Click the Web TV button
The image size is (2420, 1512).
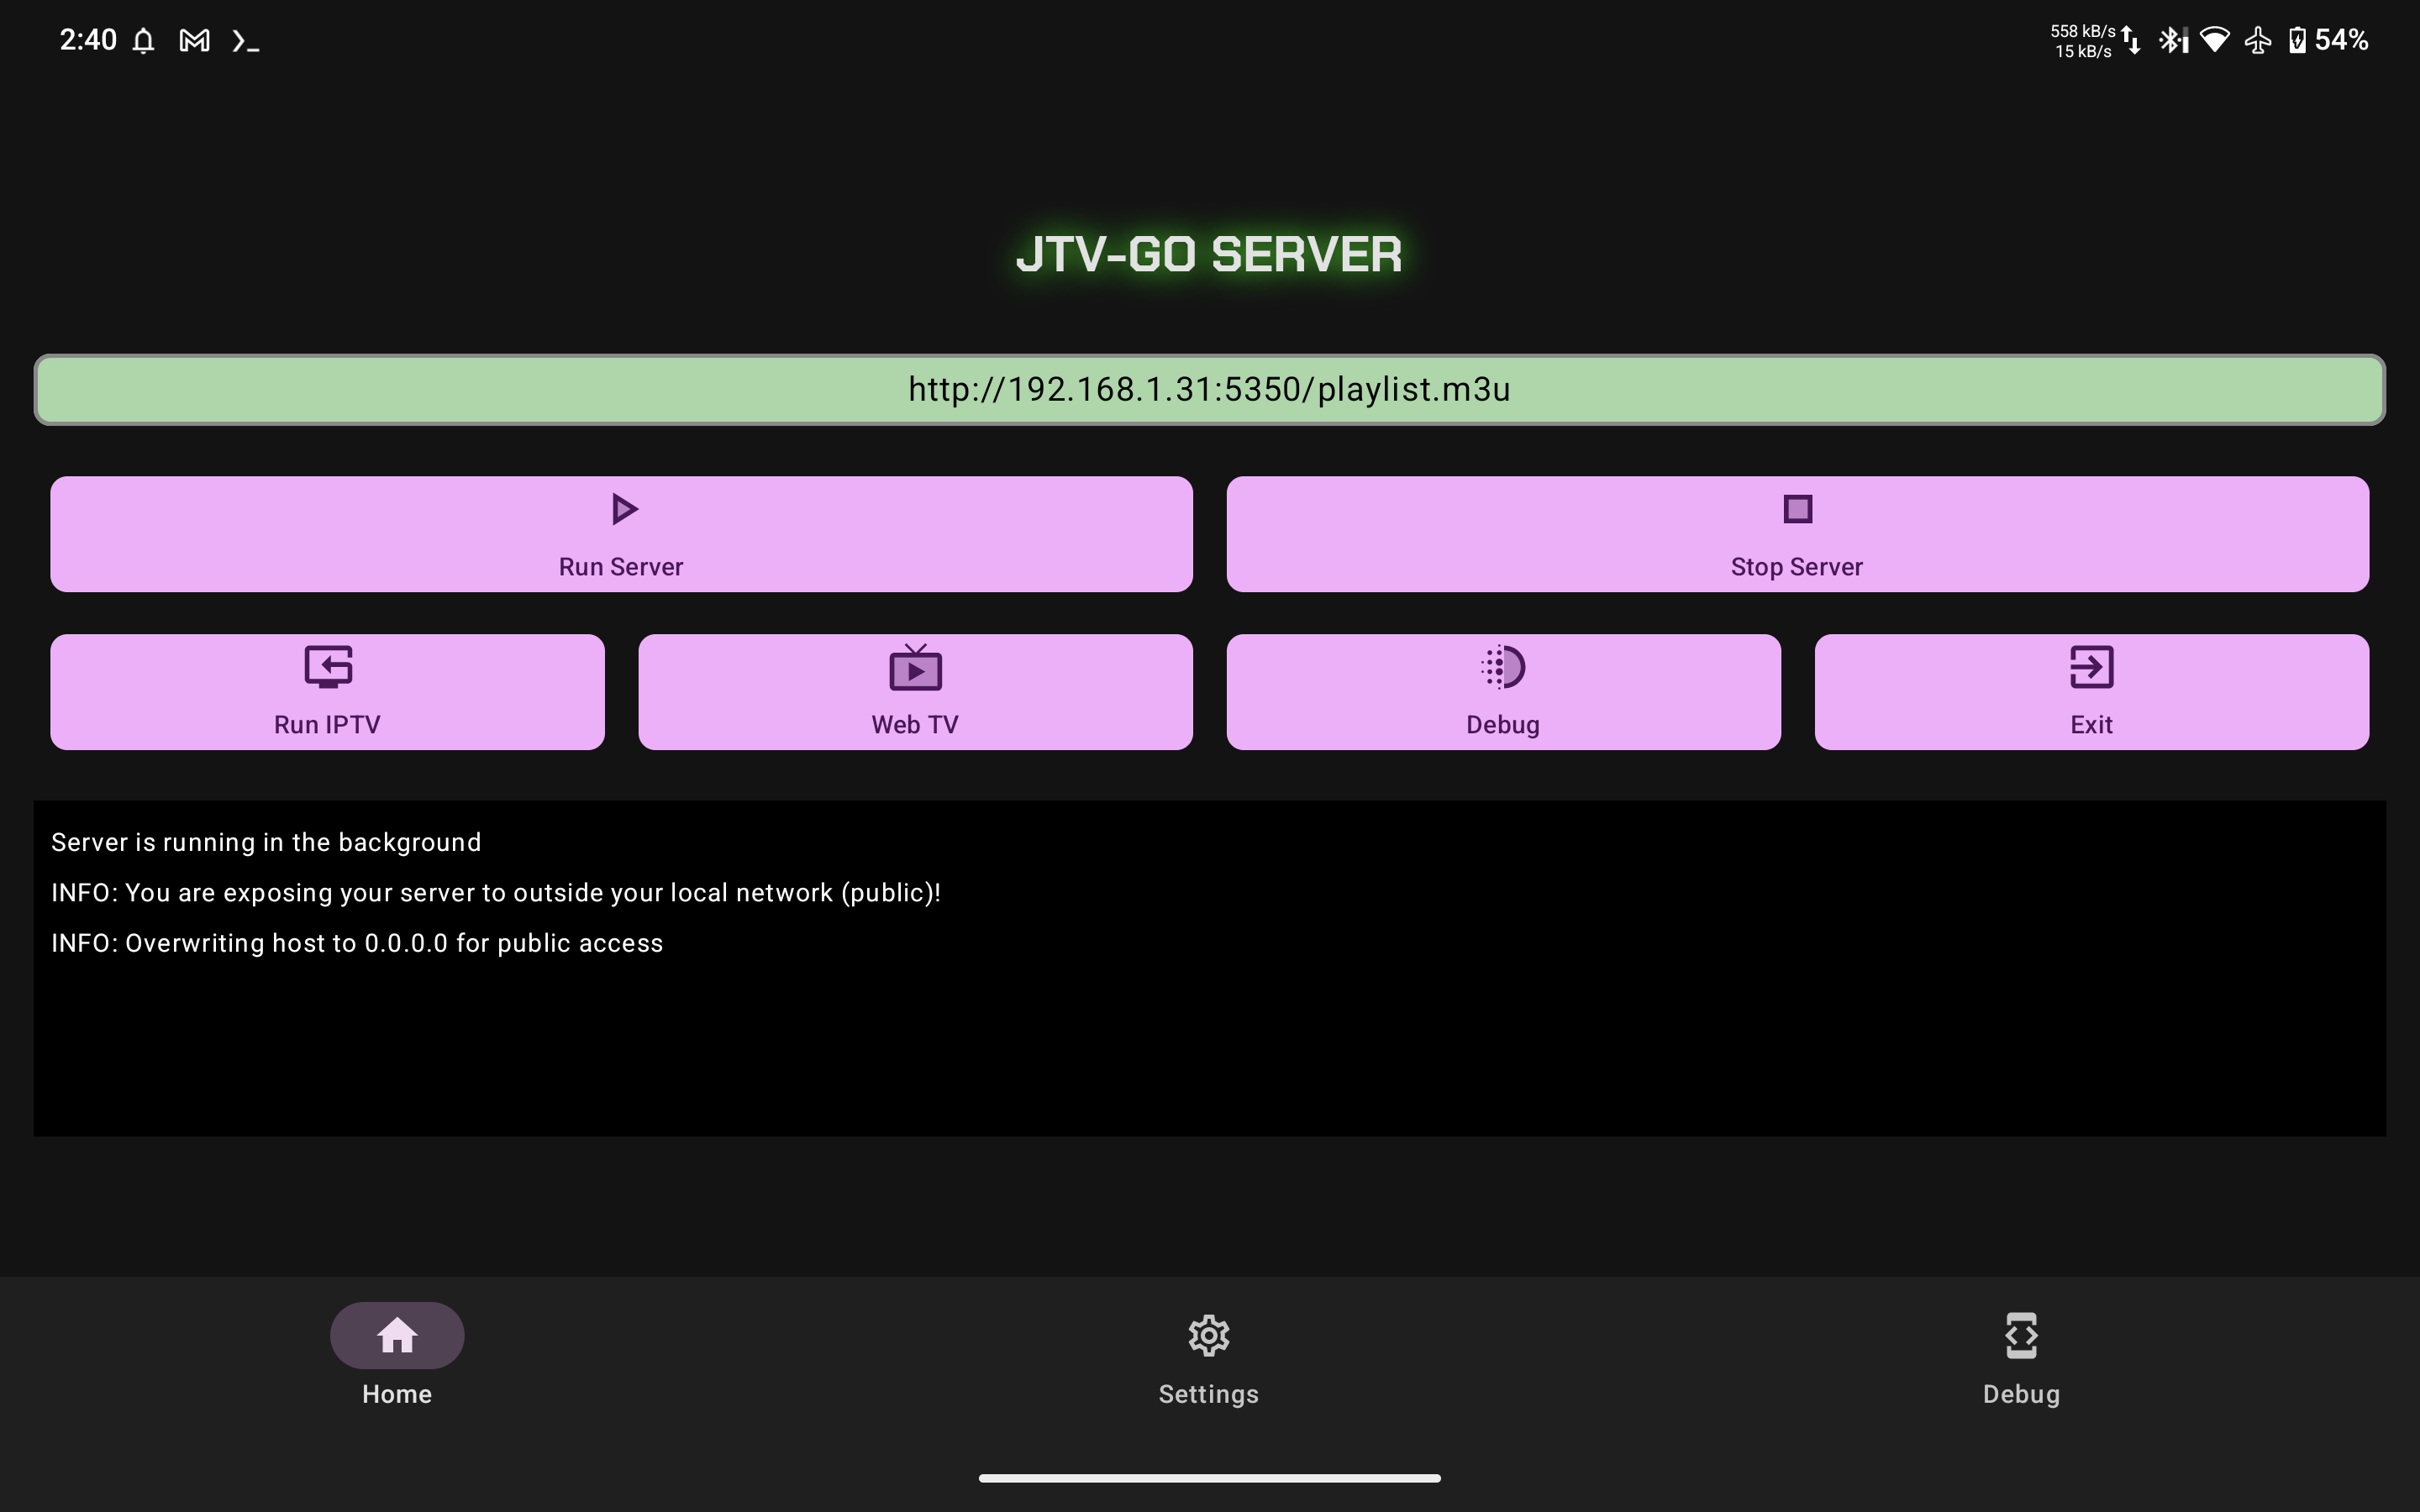click(x=914, y=691)
